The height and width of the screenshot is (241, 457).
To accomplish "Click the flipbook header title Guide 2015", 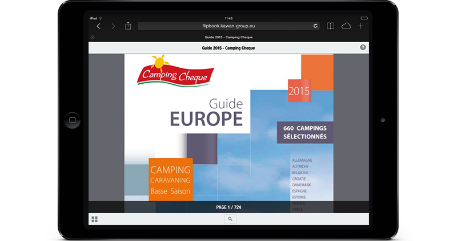I will [228, 48].
